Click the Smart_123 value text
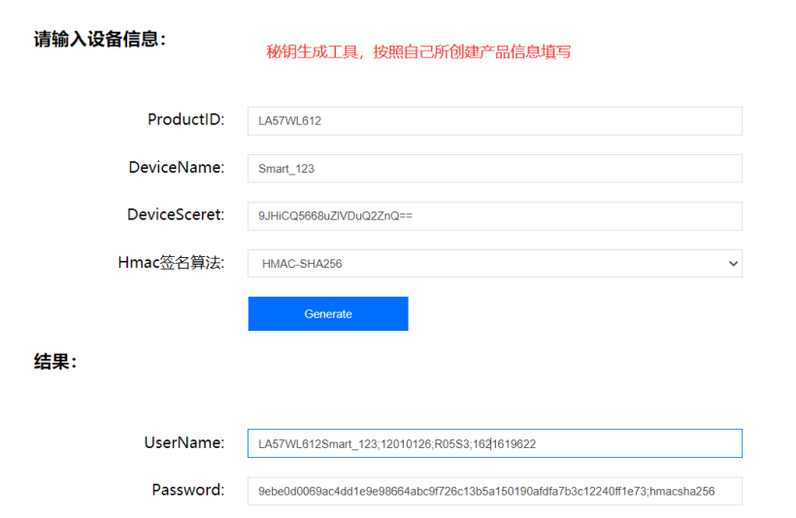Viewport: 796px width, 518px height. [x=286, y=169]
